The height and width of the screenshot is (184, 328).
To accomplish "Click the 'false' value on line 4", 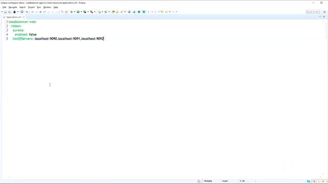I will 33,34.
